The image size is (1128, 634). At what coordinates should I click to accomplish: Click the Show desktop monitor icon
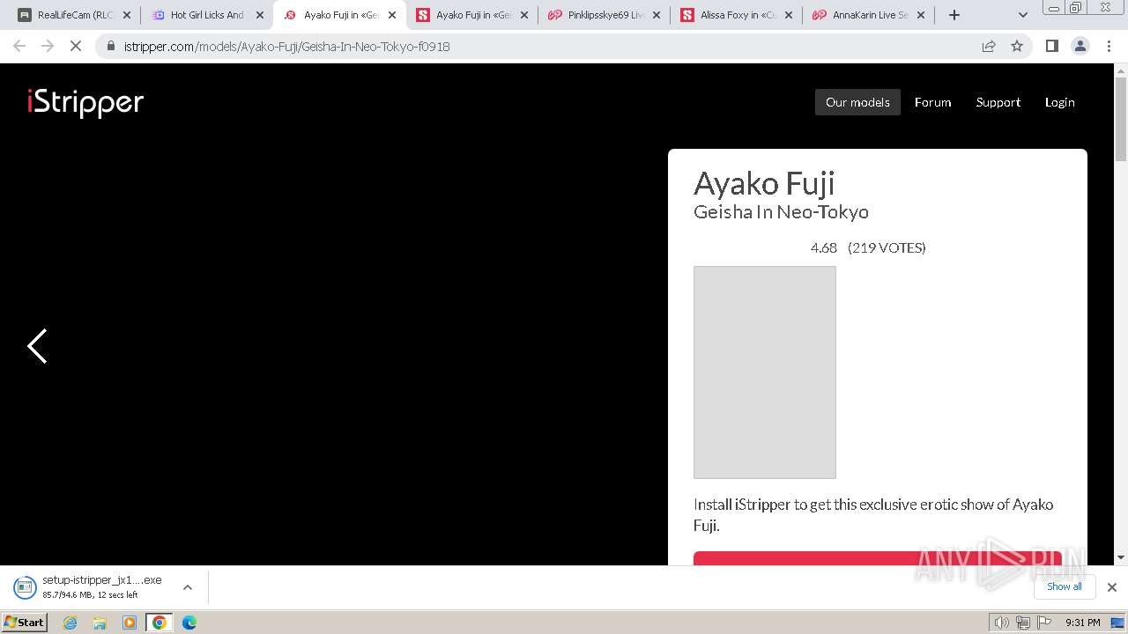[x=1117, y=623]
